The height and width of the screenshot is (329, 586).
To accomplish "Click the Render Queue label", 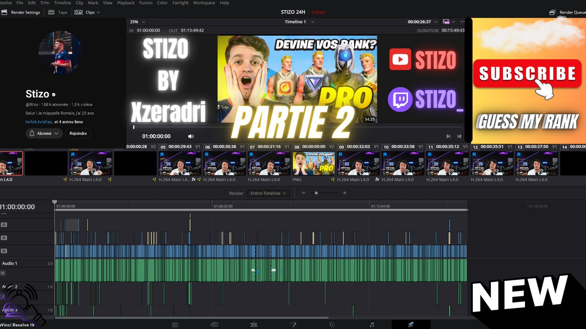I will tap(572, 12).
